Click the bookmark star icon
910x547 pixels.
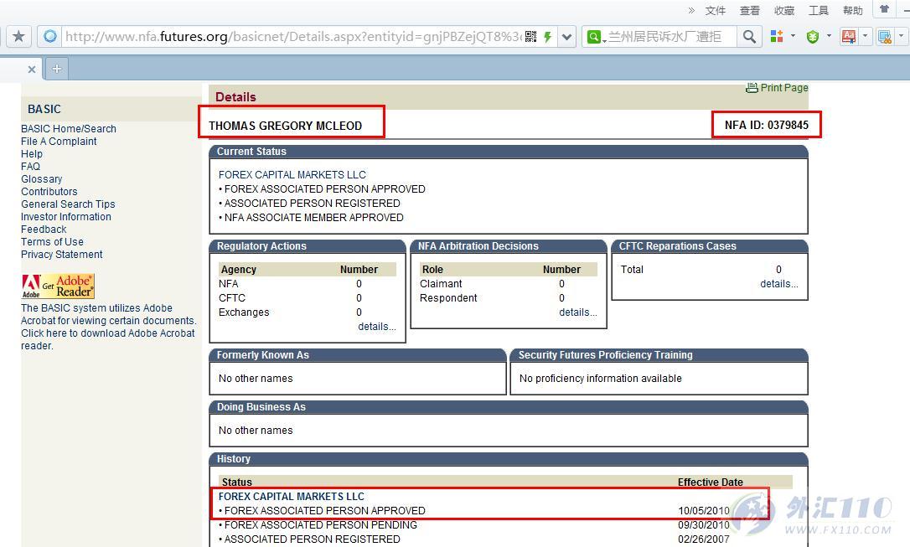18,37
